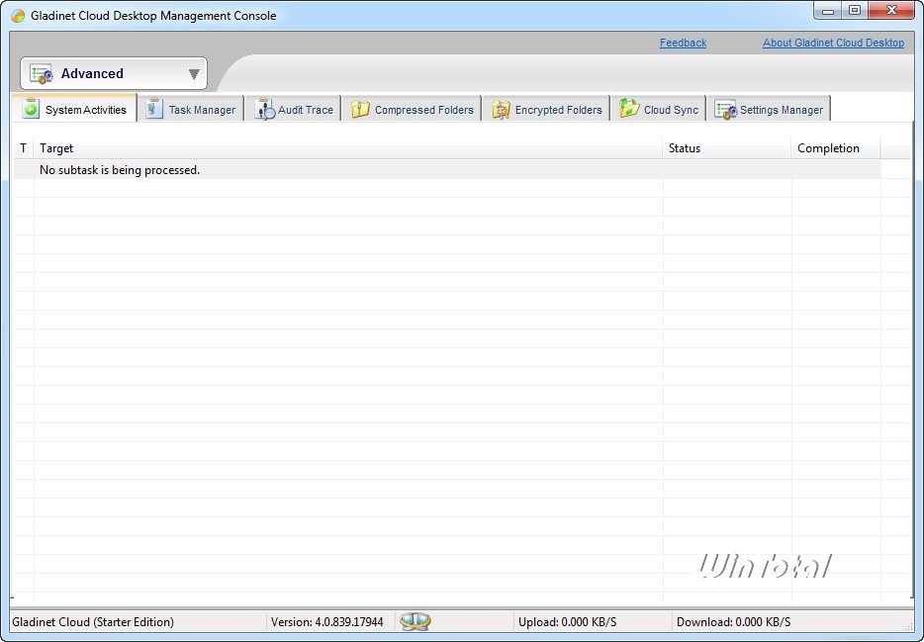The width and height of the screenshot is (924, 642).
Task: Click the 'Upload: 0.000 KB/S' status entry
Action: [x=568, y=622]
